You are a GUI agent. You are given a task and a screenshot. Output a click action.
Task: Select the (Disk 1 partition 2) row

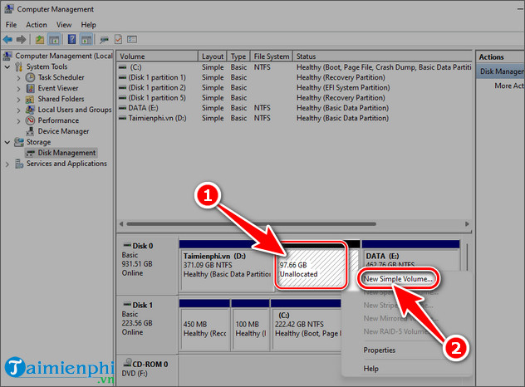coord(294,88)
